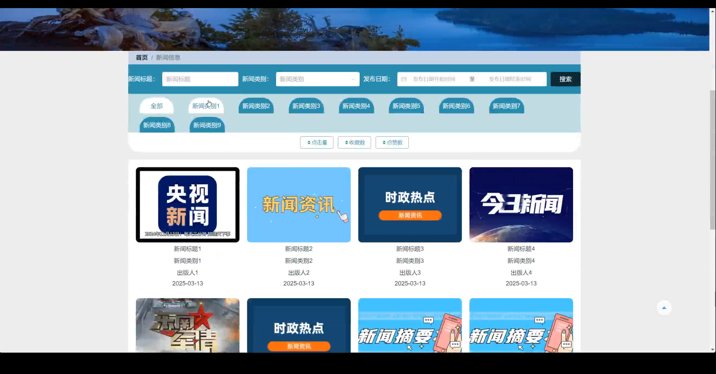The width and height of the screenshot is (716, 374).
Task: Click the back-to-top arrow button
Action: point(664,308)
